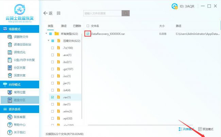The height and width of the screenshot is (137, 221).
Task: Click the 场景模式 header icon
Action: (x=5, y=29)
